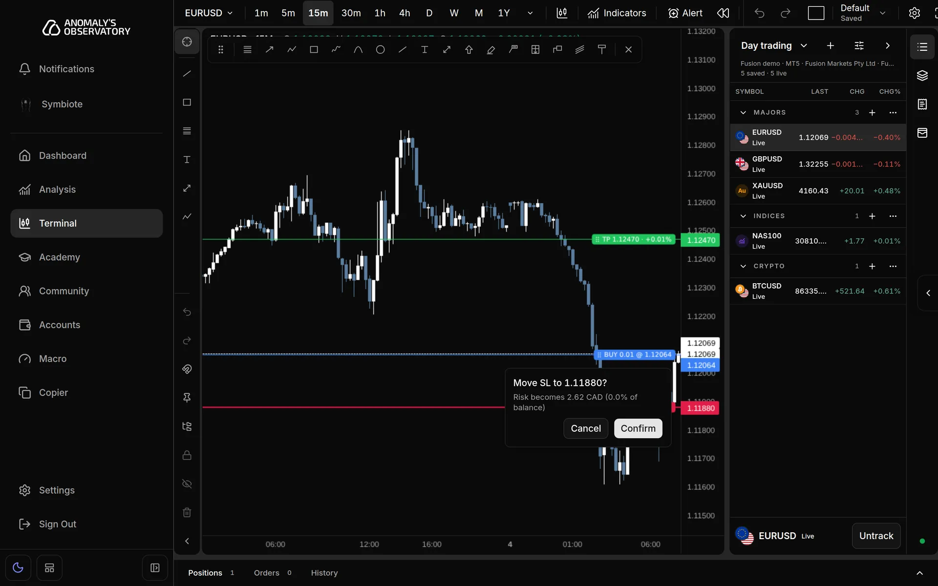Image resolution: width=938 pixels, height=586 pixels.
Task: Open watchlist filter settings icon
Action: [859, 45]
